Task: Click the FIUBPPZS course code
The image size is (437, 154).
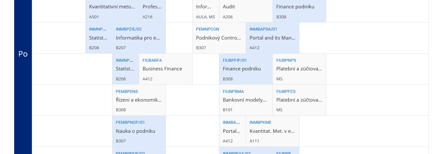Action: tap(286, 91)
